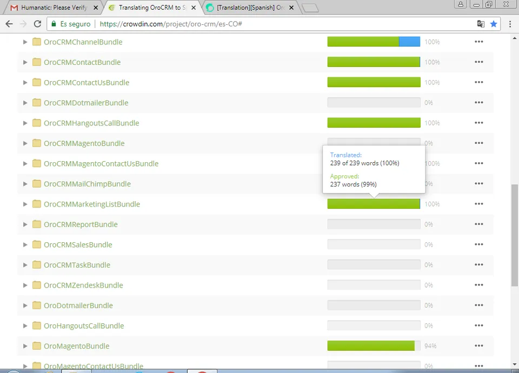Close the Humanatic Gmail tab
Viewport: 519px width, 373px height.
96,8
